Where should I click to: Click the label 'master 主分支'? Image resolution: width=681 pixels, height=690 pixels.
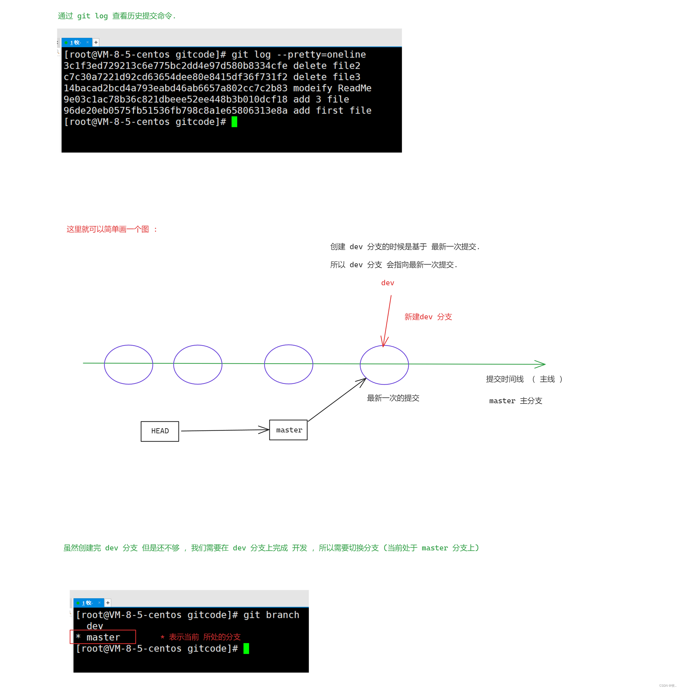pos(516,401)
